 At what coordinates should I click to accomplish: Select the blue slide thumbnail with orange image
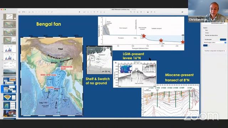click(10, 81)
